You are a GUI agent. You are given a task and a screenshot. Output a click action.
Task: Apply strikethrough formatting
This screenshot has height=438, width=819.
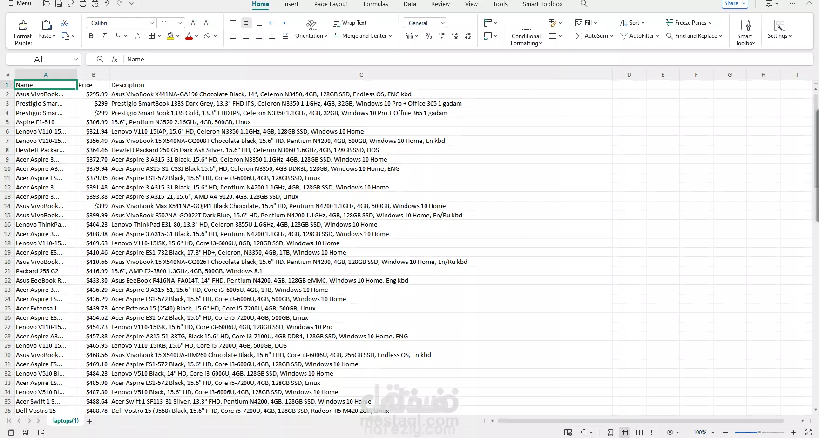click(x=138, y=36)
